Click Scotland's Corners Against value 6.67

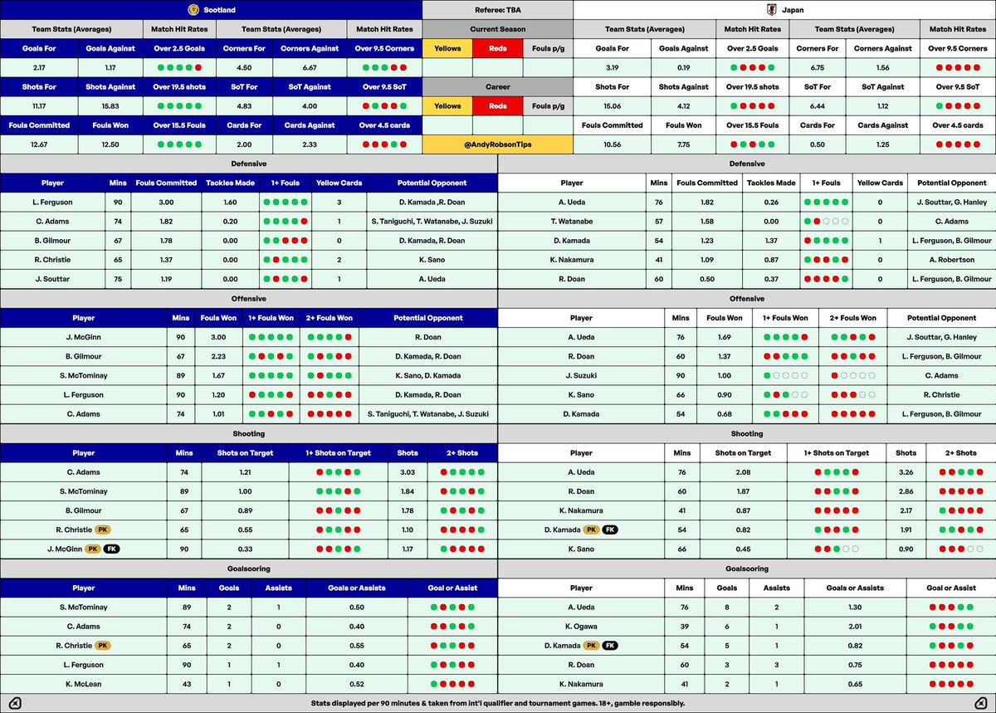click(x=310, y=67)
